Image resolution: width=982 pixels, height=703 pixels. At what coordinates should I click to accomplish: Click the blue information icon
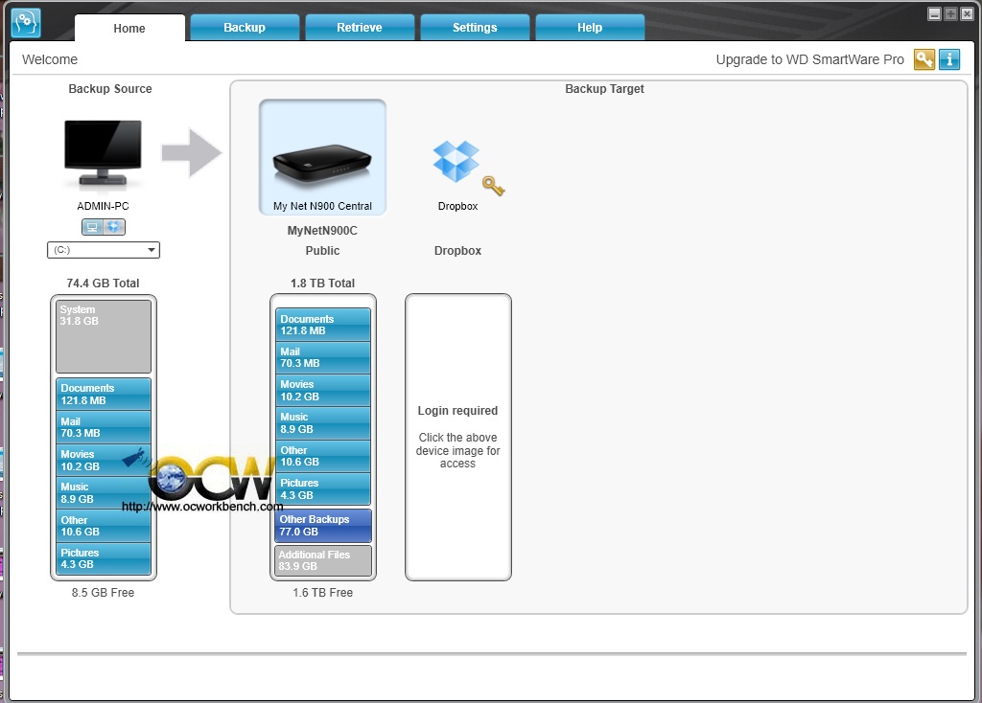(949, 59)
